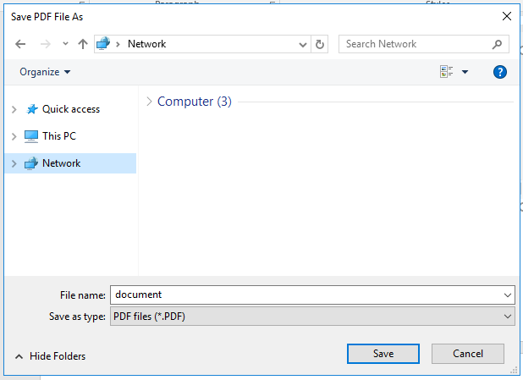Cancel the save dialog
523x380 pixels.
(467, 353)
